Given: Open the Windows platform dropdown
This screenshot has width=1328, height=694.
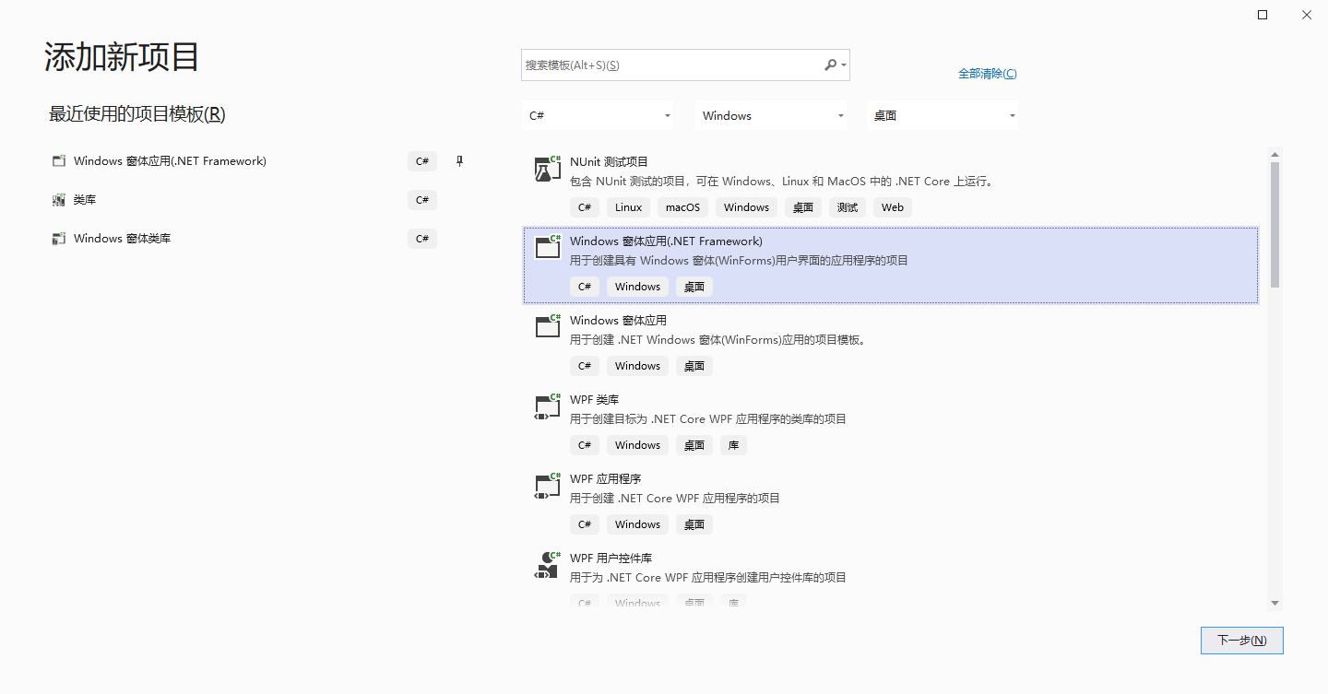Looking at the screenshot, I should (771, 114).
